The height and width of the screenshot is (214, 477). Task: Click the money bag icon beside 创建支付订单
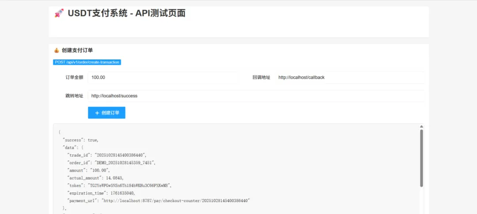56,50
